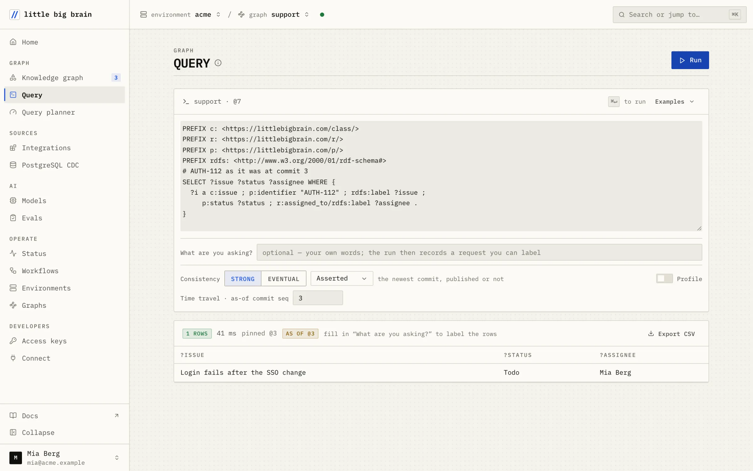Click the little big brain logo icon
Screen dimensions: 753x471
(14, 14)
